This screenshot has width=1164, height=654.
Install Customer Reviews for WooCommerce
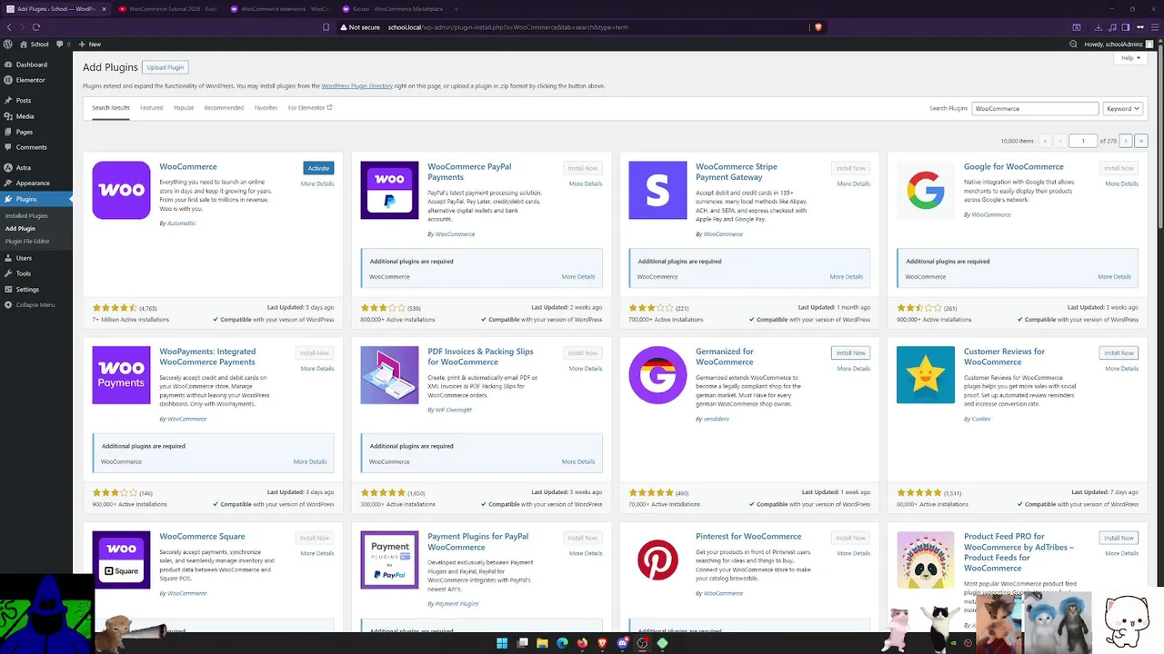(1119, 352)
